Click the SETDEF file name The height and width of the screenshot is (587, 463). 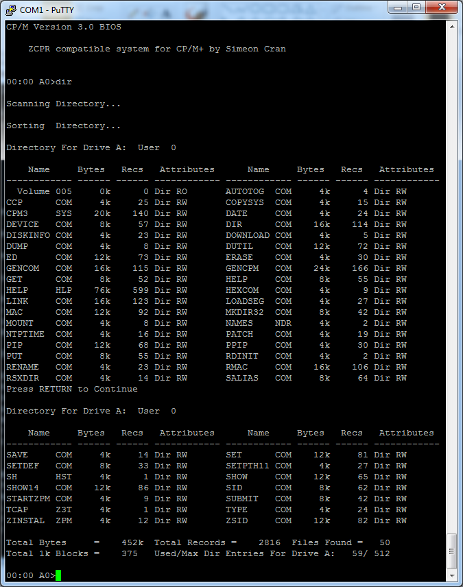tap(23, 466)
